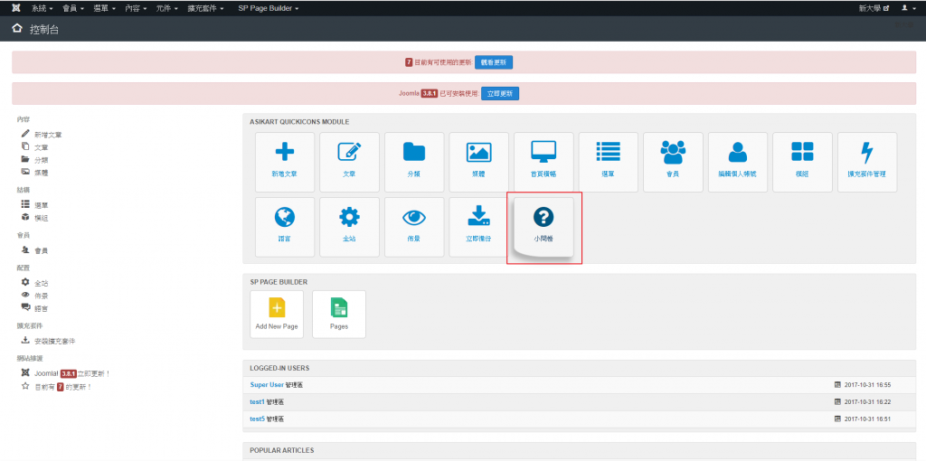Open the 內容 menu in top bar
The height and width of the screenshot is (461, 926).
[x=136, y=8]
